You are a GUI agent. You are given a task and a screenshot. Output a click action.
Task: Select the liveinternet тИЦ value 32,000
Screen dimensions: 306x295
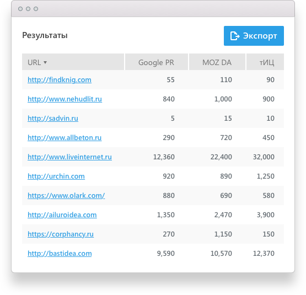pos(264,157)
